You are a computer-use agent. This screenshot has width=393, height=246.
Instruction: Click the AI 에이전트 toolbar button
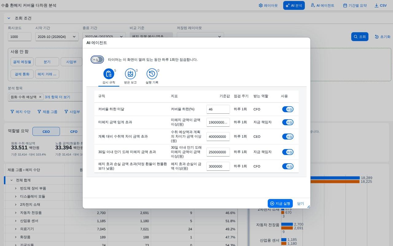(322, 6)
